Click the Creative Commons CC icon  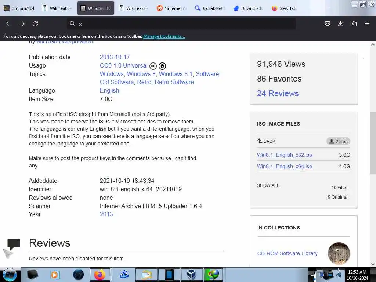coord(153,66)
